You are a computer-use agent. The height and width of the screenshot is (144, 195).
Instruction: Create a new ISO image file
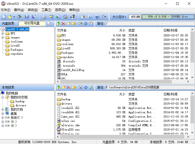4,17
